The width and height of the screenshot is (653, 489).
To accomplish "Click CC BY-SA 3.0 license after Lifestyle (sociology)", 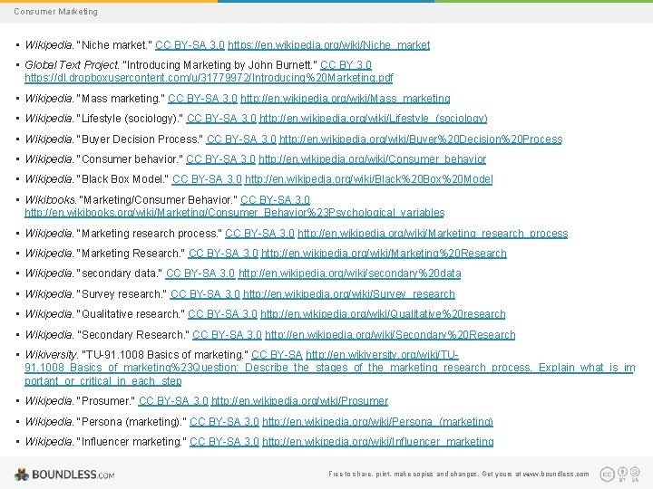I will tap(221, 119).
